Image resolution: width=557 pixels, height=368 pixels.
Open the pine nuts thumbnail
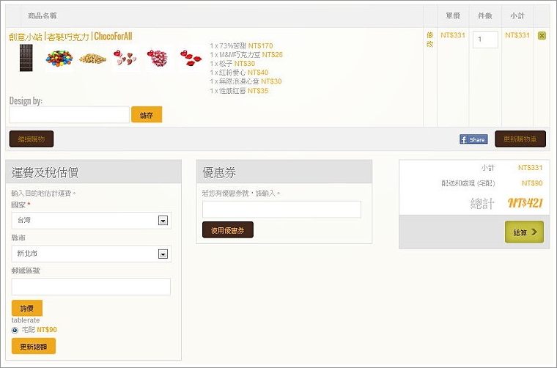(92, 58)
